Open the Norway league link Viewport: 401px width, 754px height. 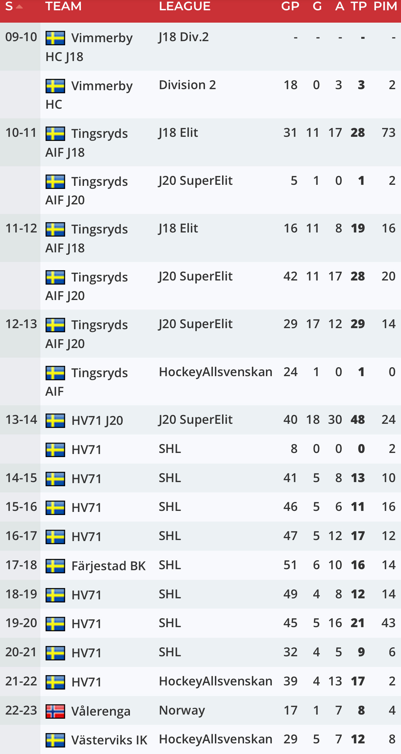point(182,710)
